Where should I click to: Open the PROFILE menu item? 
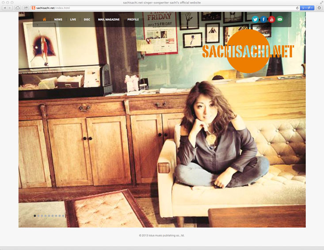[x=133, y=19]
